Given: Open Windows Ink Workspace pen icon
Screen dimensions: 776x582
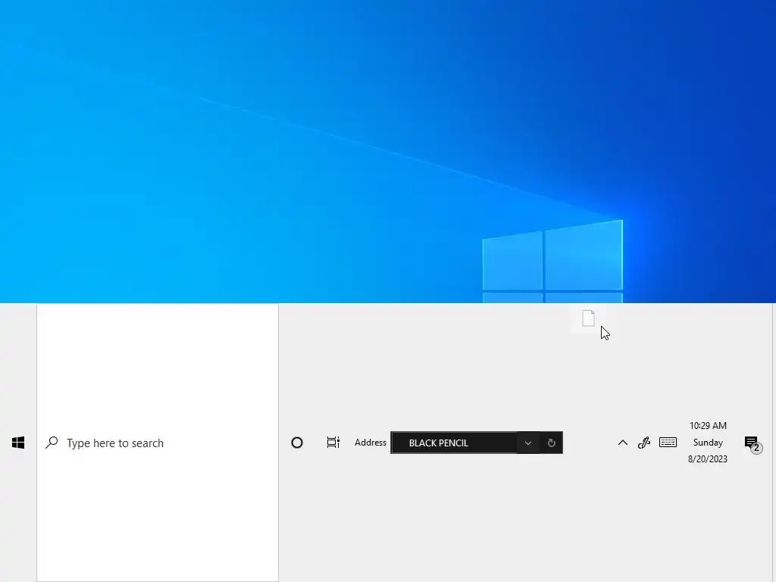Looking at the screenshot, I should 644,443.
